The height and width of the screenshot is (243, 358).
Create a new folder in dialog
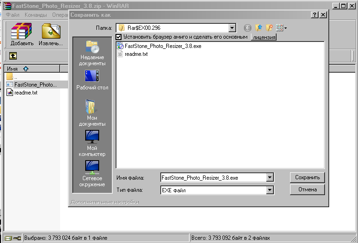(269, 28)
